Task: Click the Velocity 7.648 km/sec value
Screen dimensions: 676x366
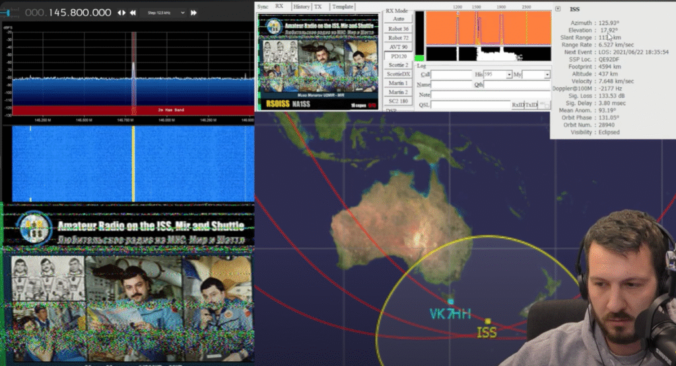Action: 616,81
